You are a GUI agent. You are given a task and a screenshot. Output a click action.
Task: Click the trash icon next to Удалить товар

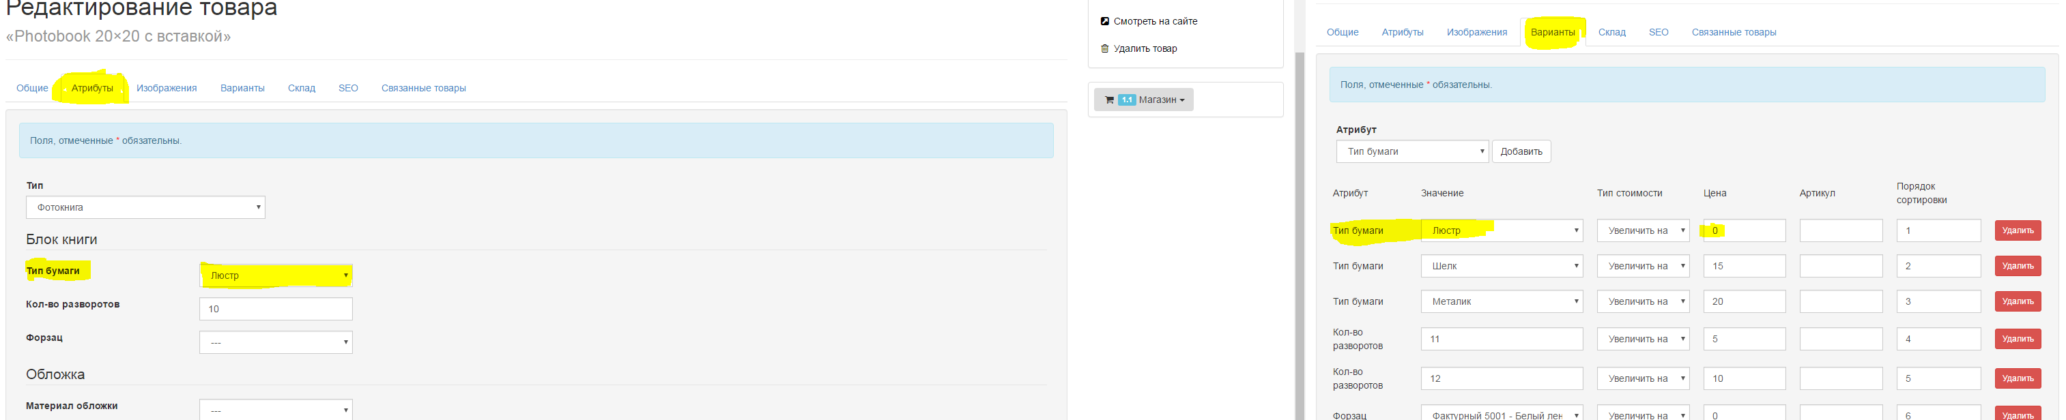point(1104,49)
